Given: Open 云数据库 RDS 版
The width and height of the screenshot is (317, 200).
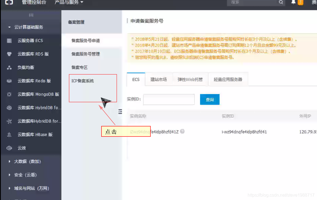Looking at the screenshot, I should [33, 54].
